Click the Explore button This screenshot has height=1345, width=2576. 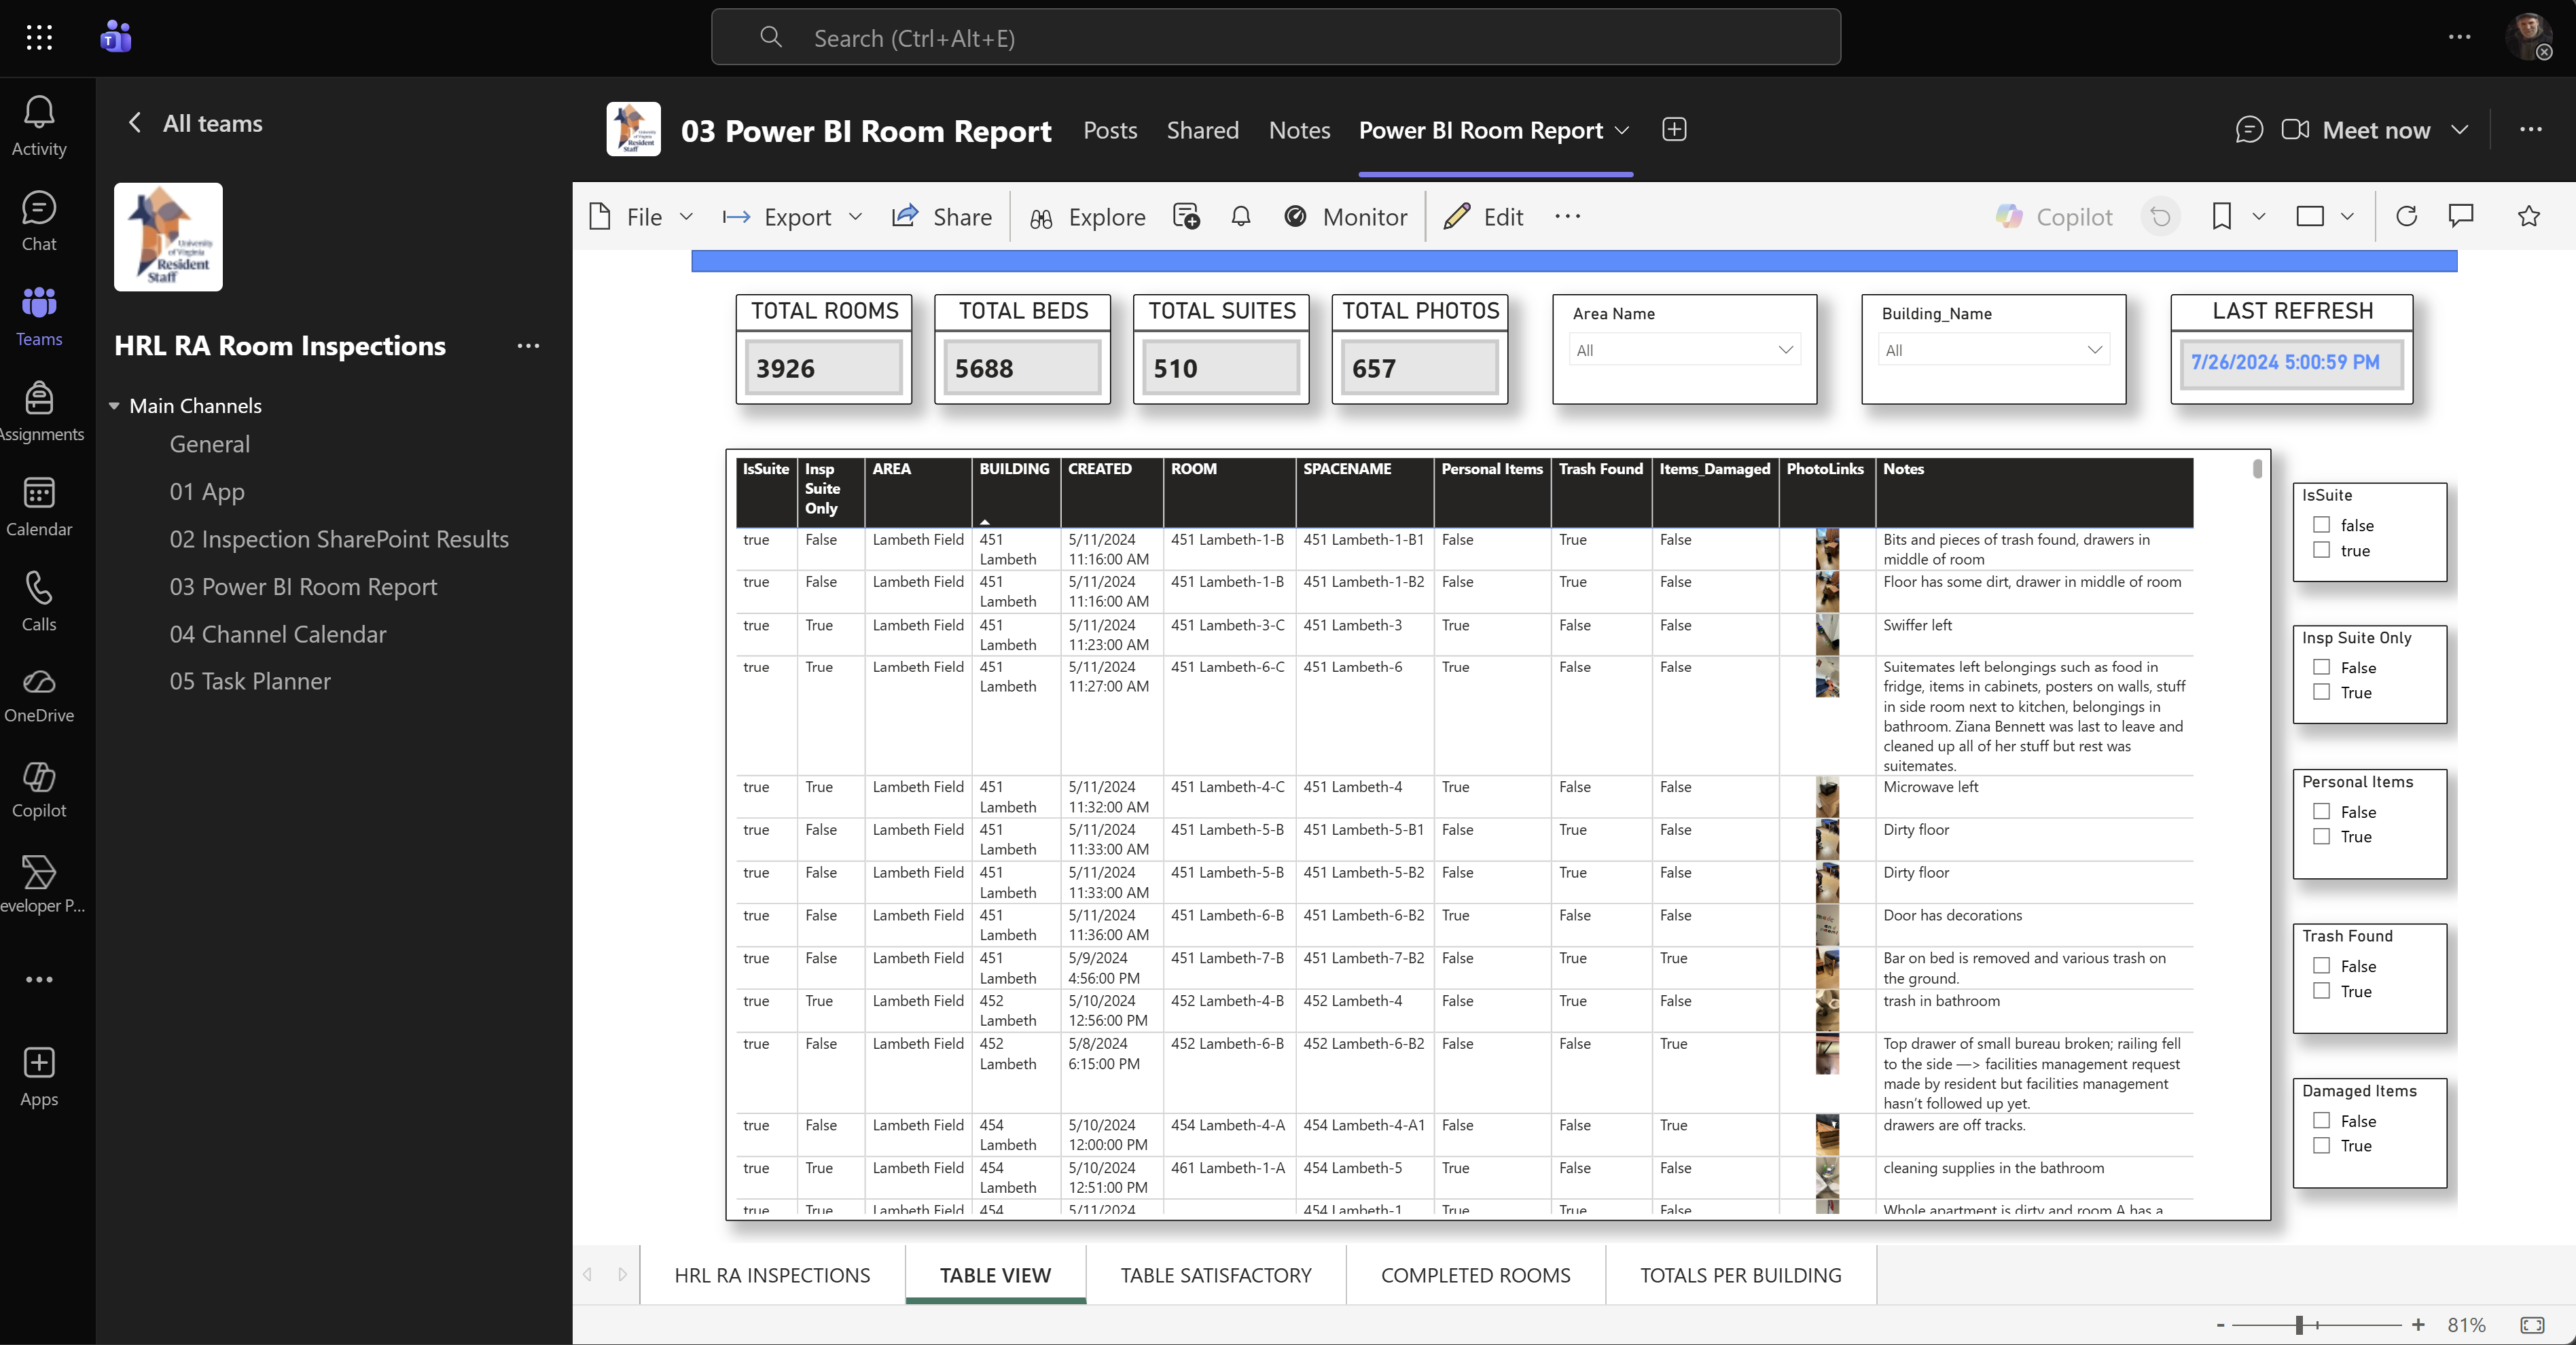tap(1087, 216)
